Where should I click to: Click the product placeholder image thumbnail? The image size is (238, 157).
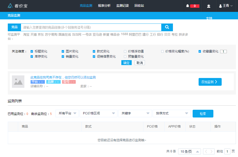pyautogui.click(x=18, y=82)
